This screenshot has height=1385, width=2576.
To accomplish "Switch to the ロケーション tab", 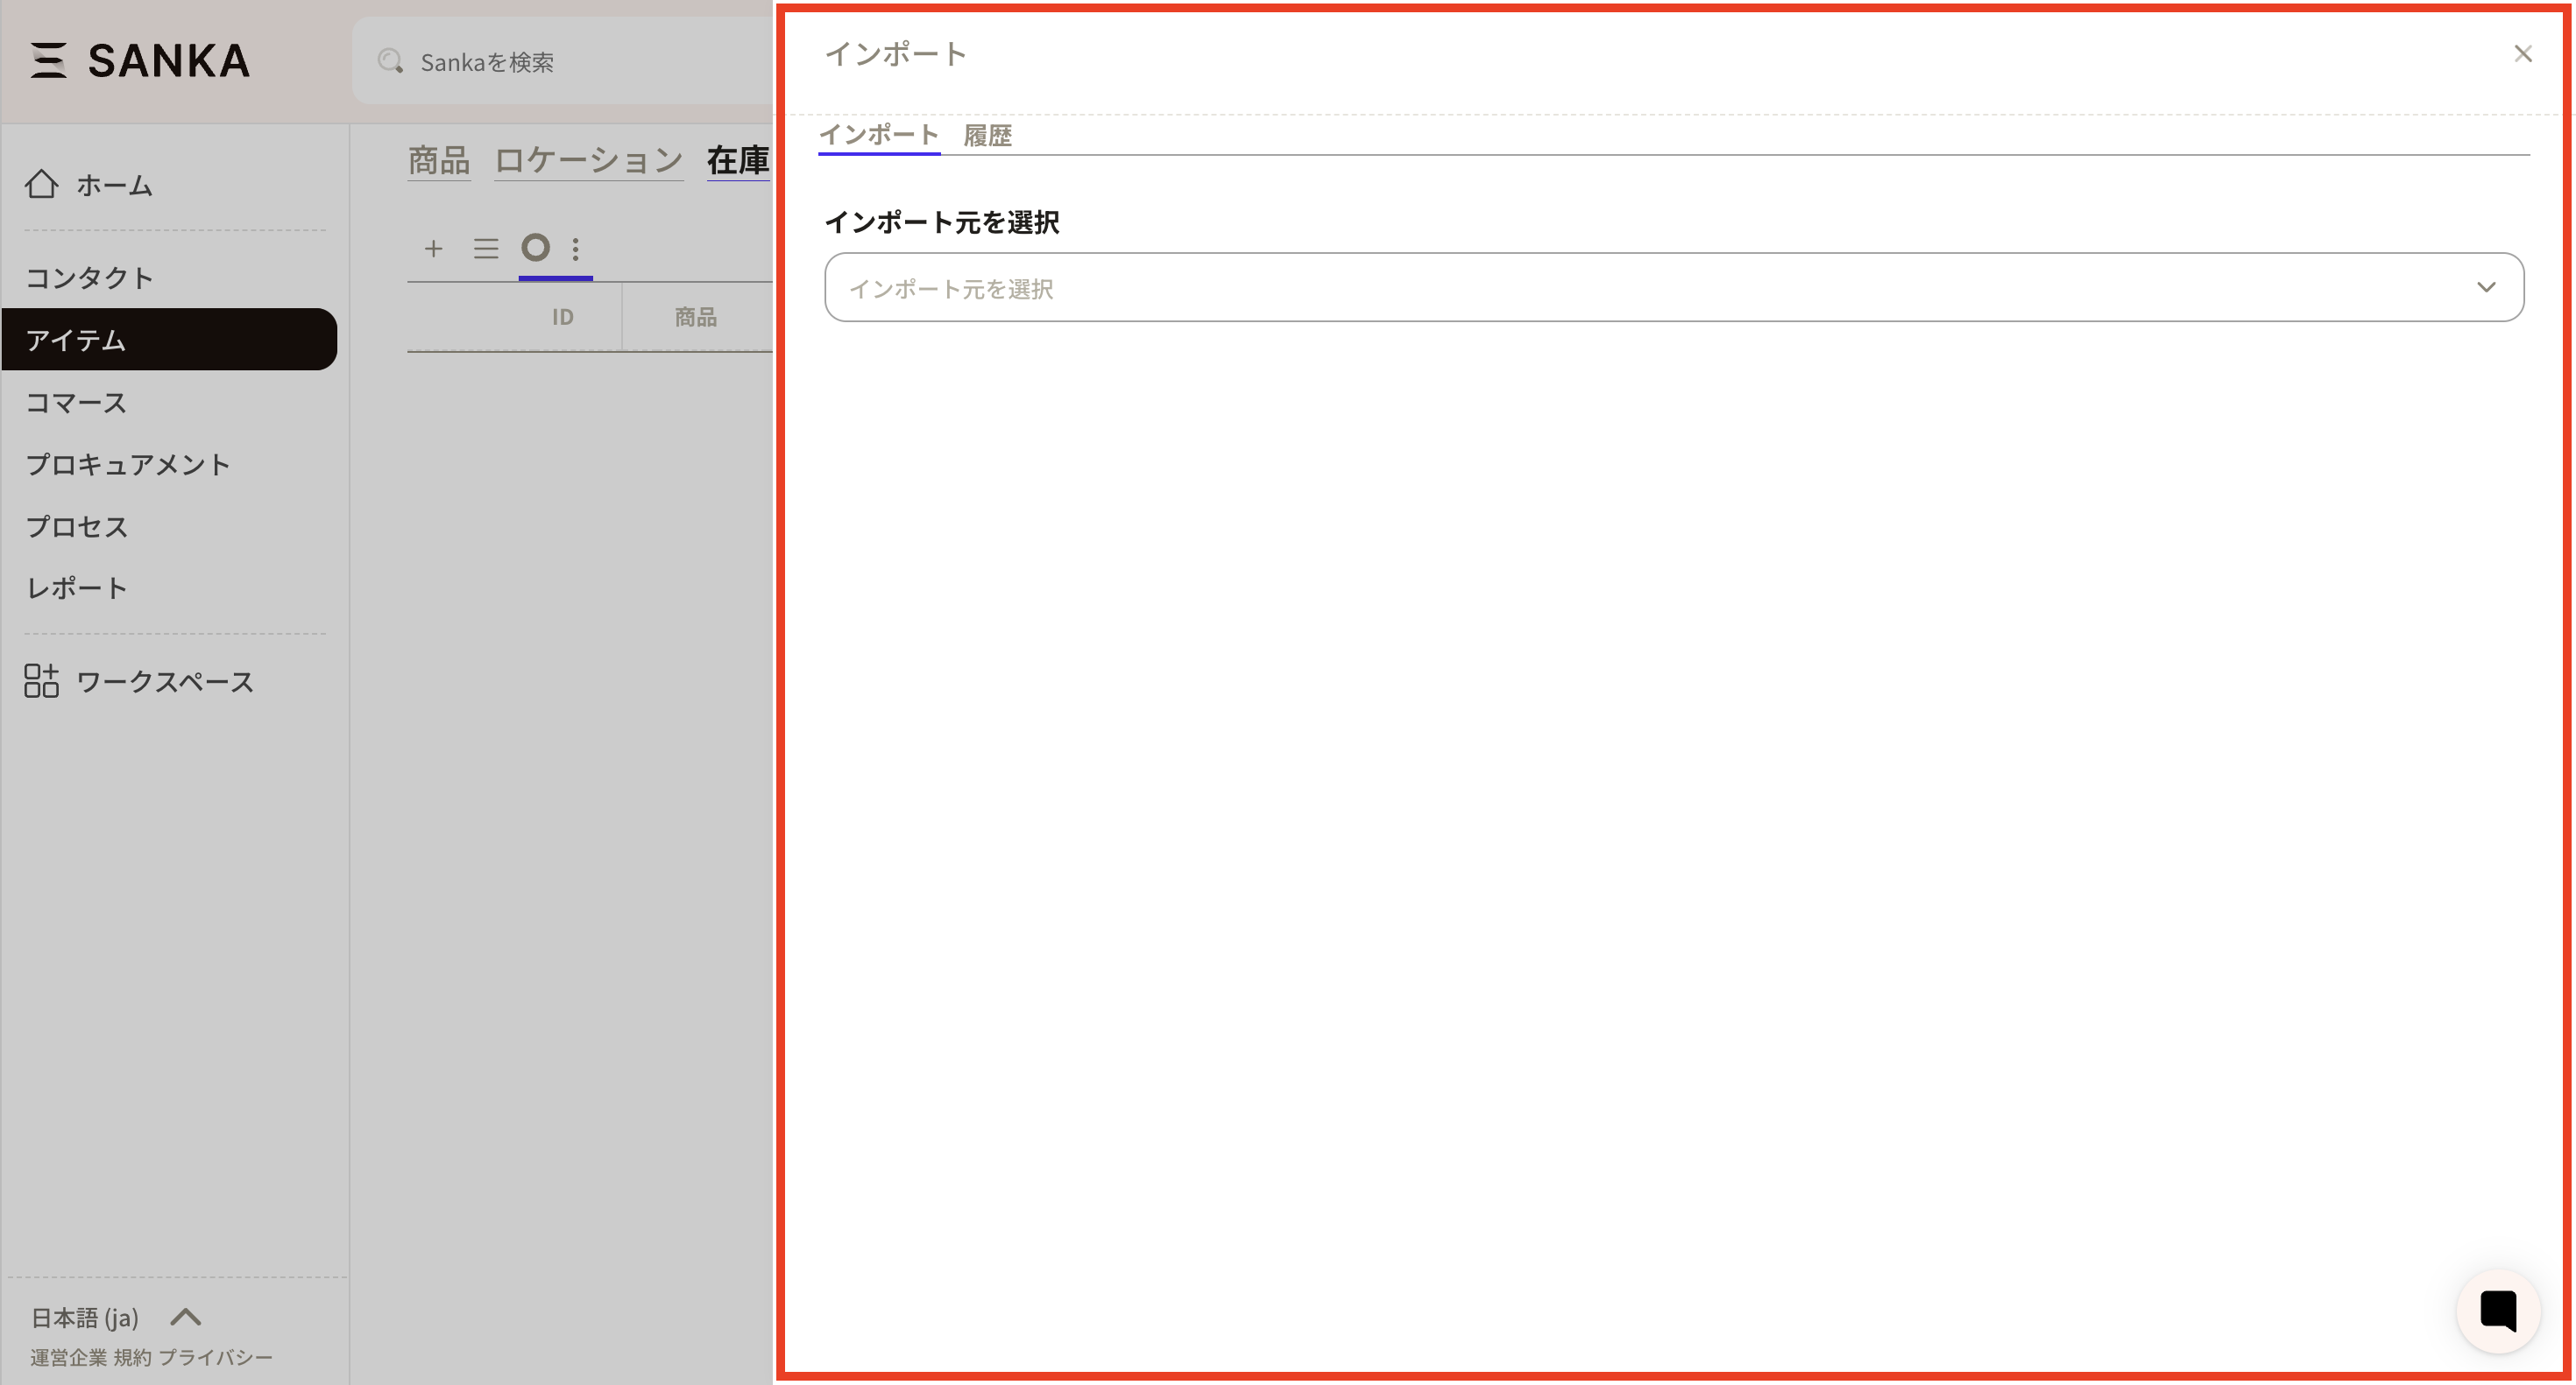I will point(588,160).
